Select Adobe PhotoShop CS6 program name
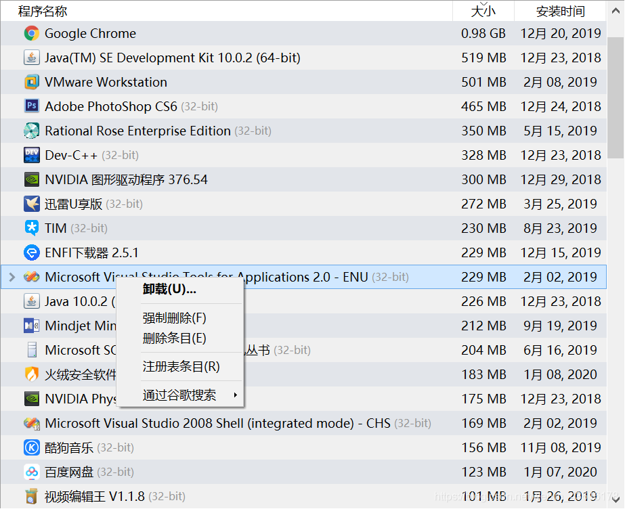625x509 pixels. [111, 106]
